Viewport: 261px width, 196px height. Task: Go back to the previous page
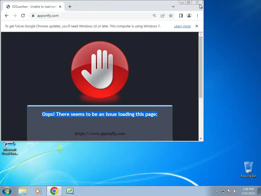click(x=6, y=16)
